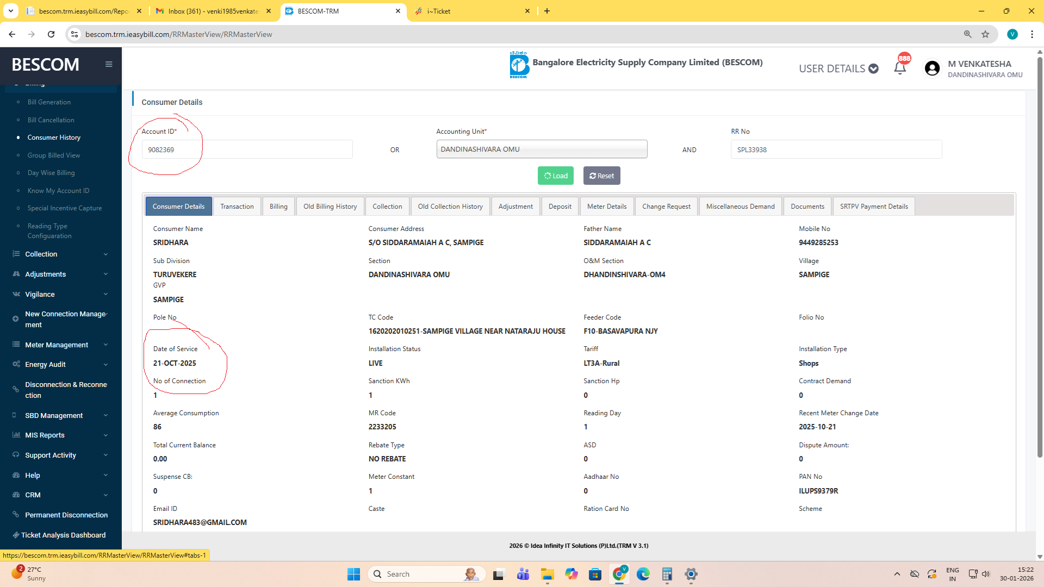Switch to the Transaction tab
Viewport: 1044px width, 587px height.
coord(237,206)
